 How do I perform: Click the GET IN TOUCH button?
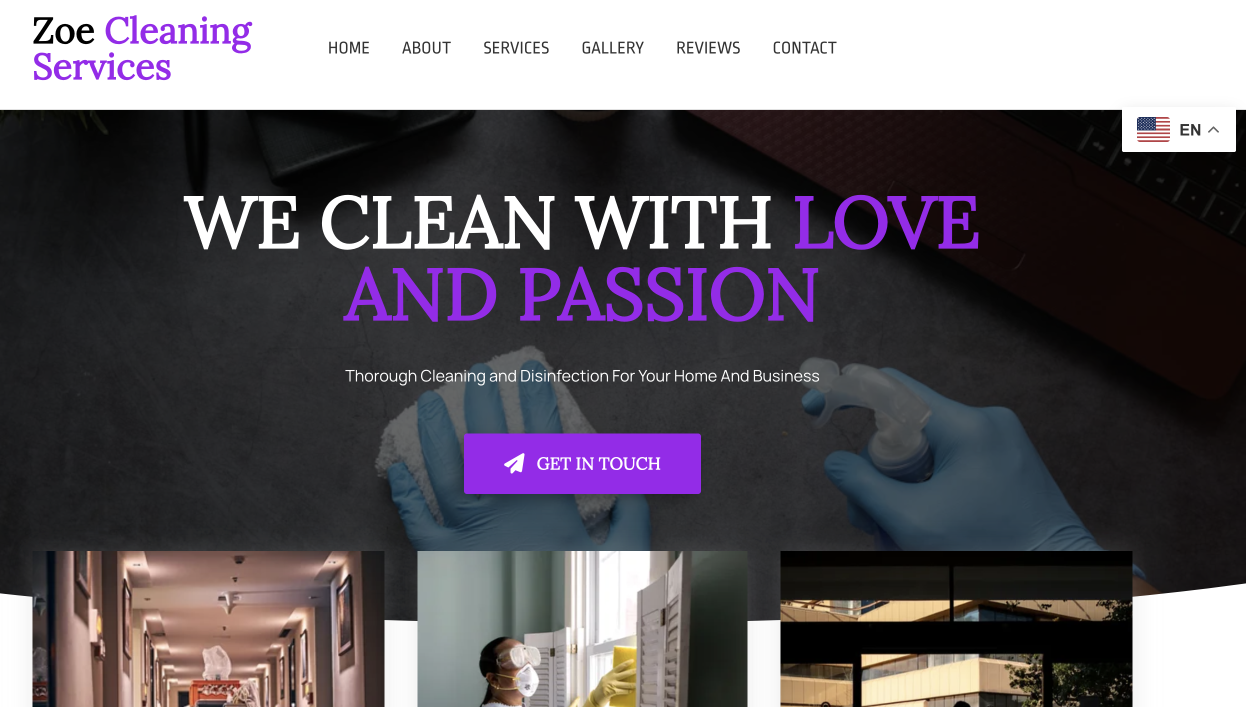coord(582,463)
